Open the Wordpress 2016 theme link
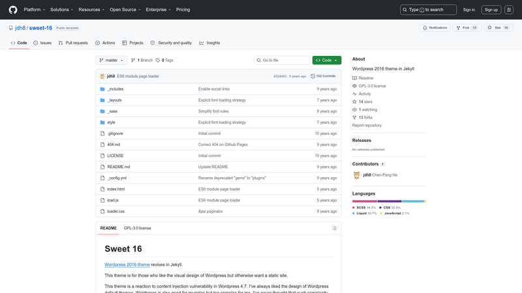Viewport: 522px width, 293px height. click(127, 265)
